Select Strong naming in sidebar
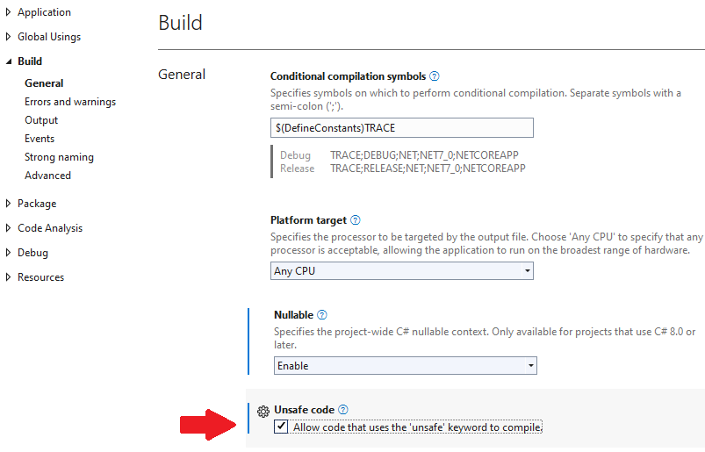 click(x=59, y=157)
